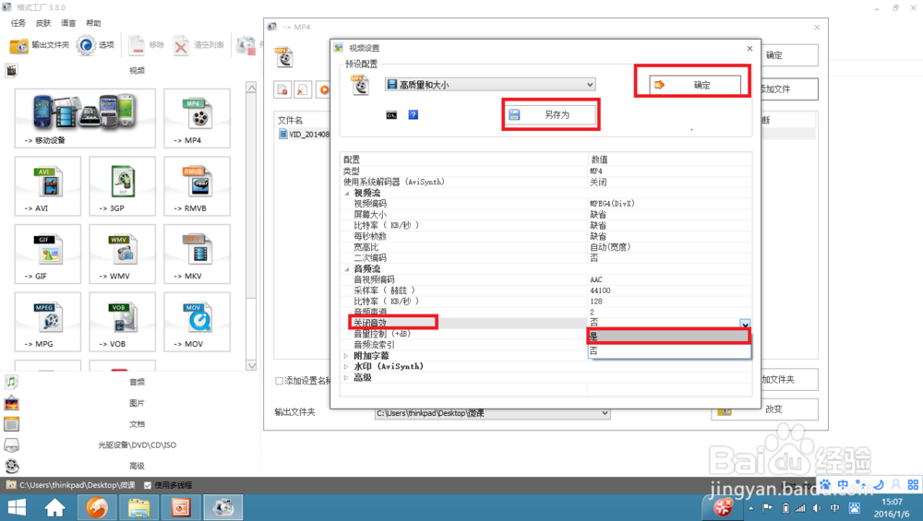Open the 高质量和大小 preset dropdown

490,85
